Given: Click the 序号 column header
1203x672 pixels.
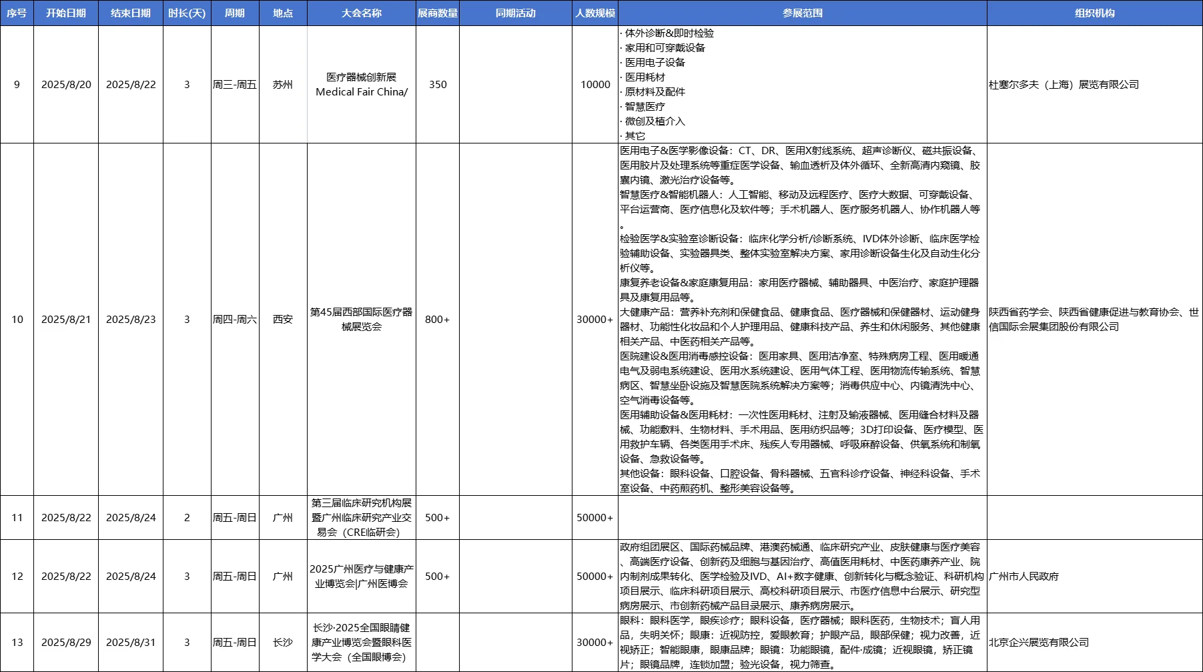Looking at the screenshot, I should pos(17,13).
